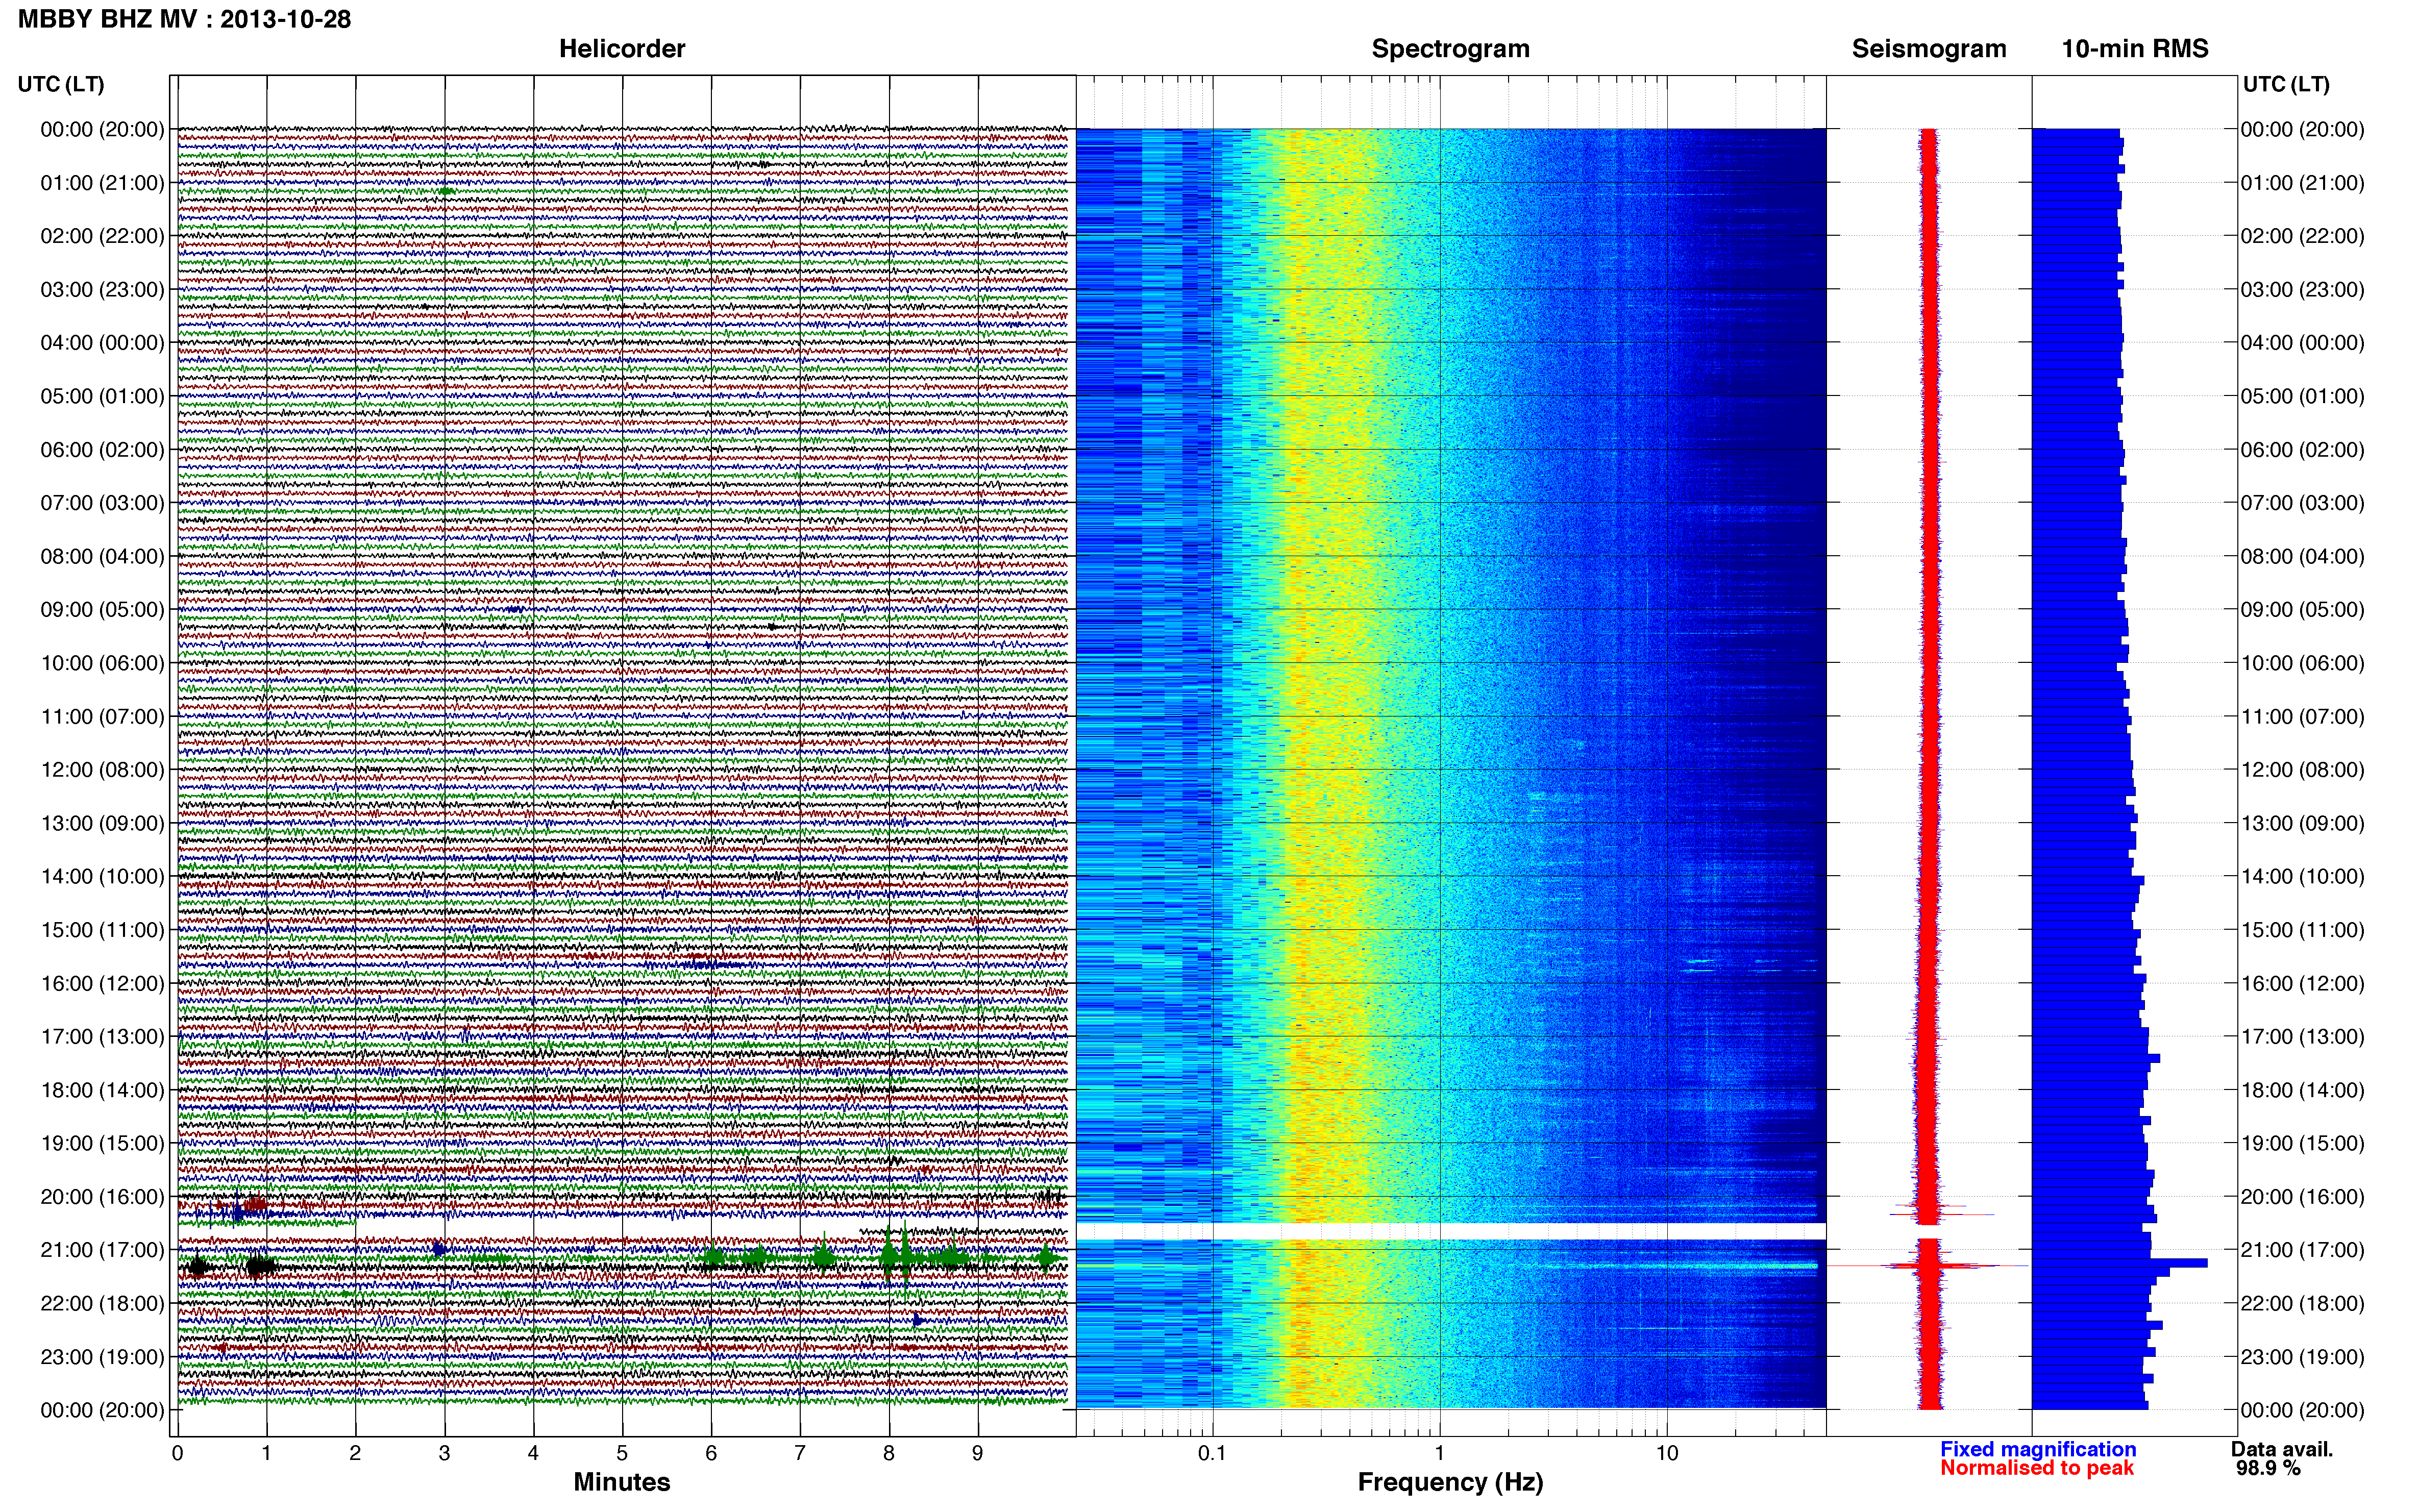
Task: Click the 'Seismogram' panel heading
Action: 1929,49
